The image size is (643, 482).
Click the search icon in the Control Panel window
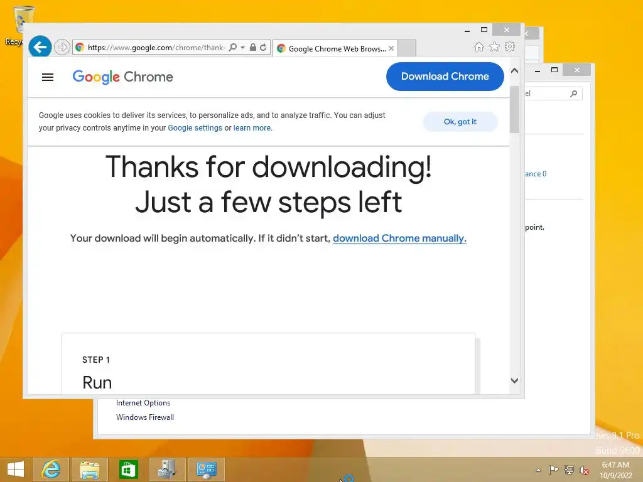(574, 94)
